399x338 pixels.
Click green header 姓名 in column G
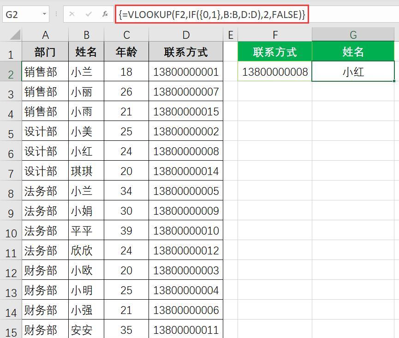coord(353,52)
